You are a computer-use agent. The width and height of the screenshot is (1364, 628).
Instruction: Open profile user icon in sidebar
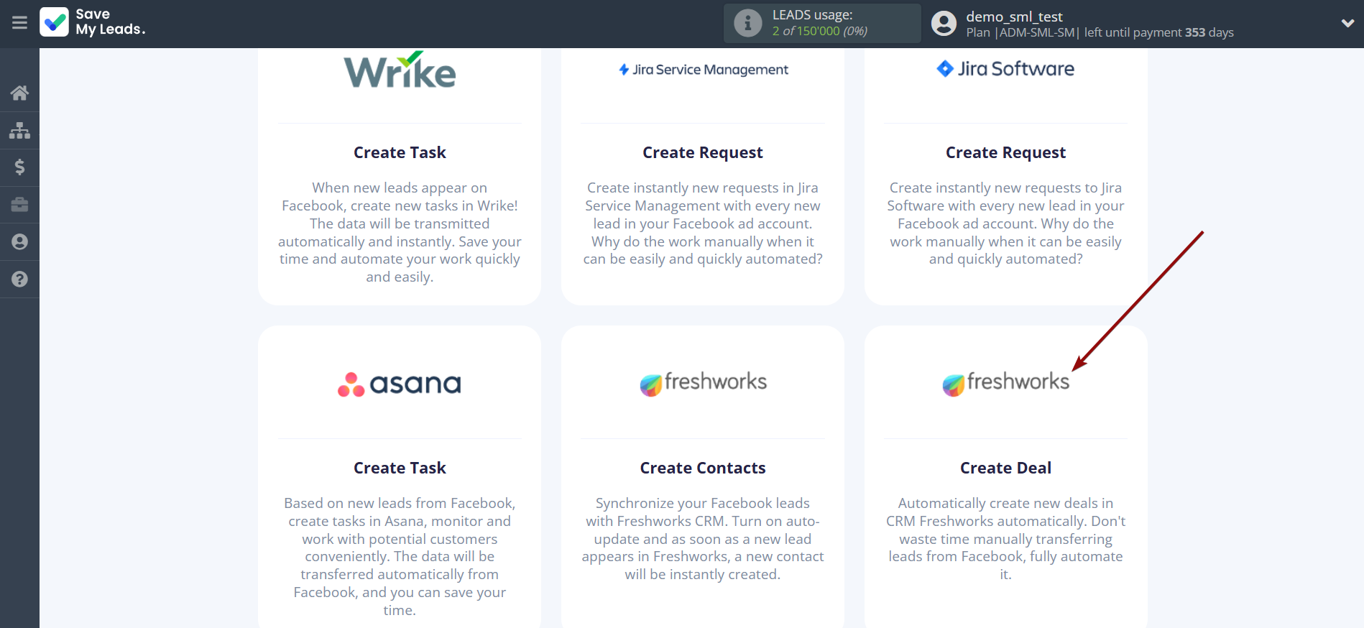[x=19, y=242]
